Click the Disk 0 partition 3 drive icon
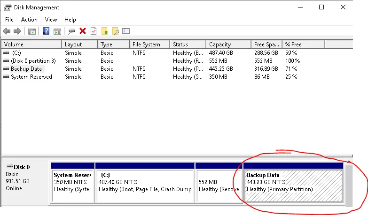Screen dimensions: 368x215 pyautogui.click(x=6, y=61)
